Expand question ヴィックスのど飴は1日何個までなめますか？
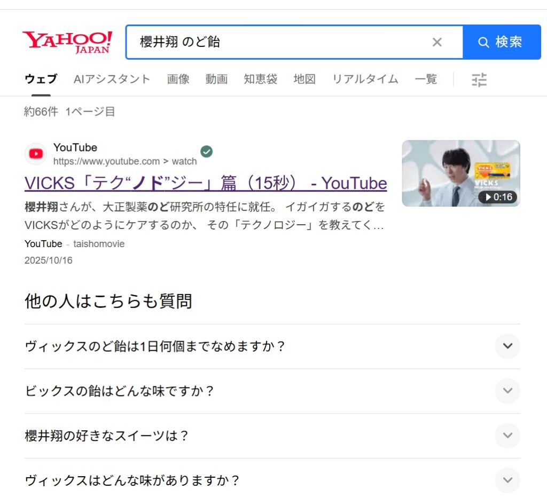The height and width of the screenshot is (498, 547). pos(507,346)
